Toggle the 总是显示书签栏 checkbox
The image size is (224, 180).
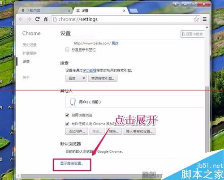pos(67,50)
